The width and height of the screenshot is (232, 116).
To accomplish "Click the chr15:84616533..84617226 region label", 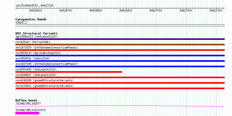I will point(34,6).
